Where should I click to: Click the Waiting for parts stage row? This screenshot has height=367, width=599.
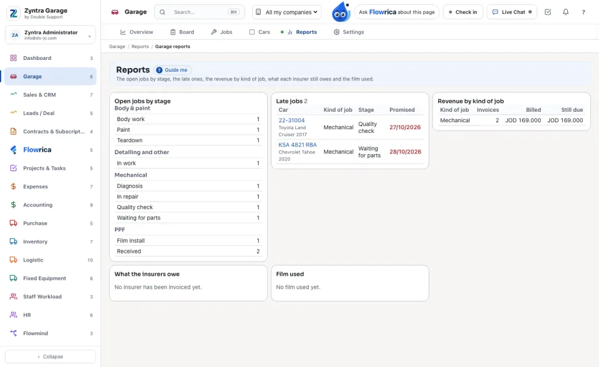pos(188,218)
